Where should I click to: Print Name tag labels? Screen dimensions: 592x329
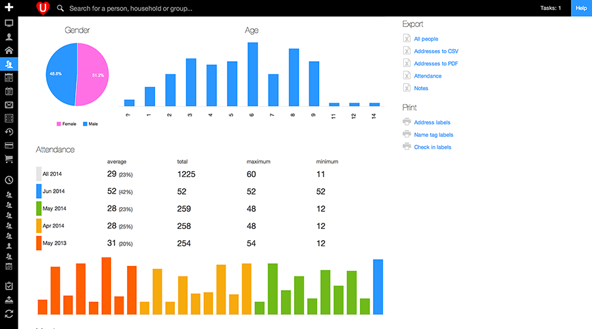tap(433, 135)
